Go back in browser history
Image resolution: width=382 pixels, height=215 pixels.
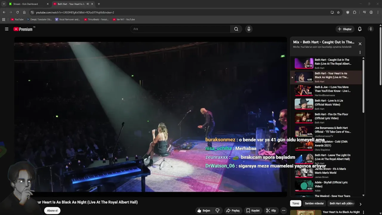(4, 12)
